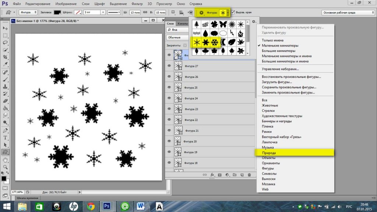377x212 pixels.
Task: Select the Zoom tool
Action: pyautogui.click(x=5, y=167)
